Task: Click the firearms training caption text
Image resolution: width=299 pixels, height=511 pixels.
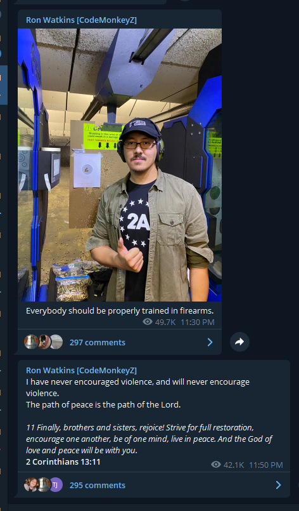Action: (x=120, y=311)
